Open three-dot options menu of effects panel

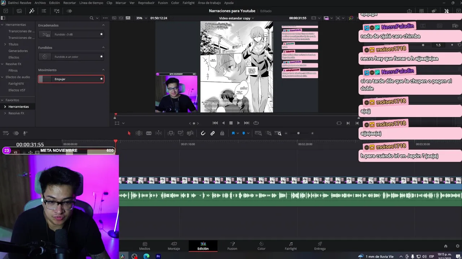[x=105, y=18]
